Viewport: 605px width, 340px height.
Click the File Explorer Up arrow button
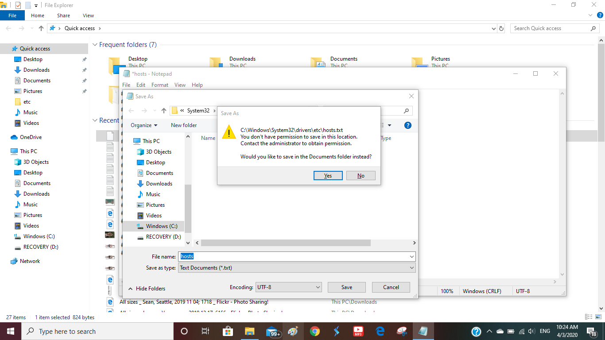pos(41,28)
